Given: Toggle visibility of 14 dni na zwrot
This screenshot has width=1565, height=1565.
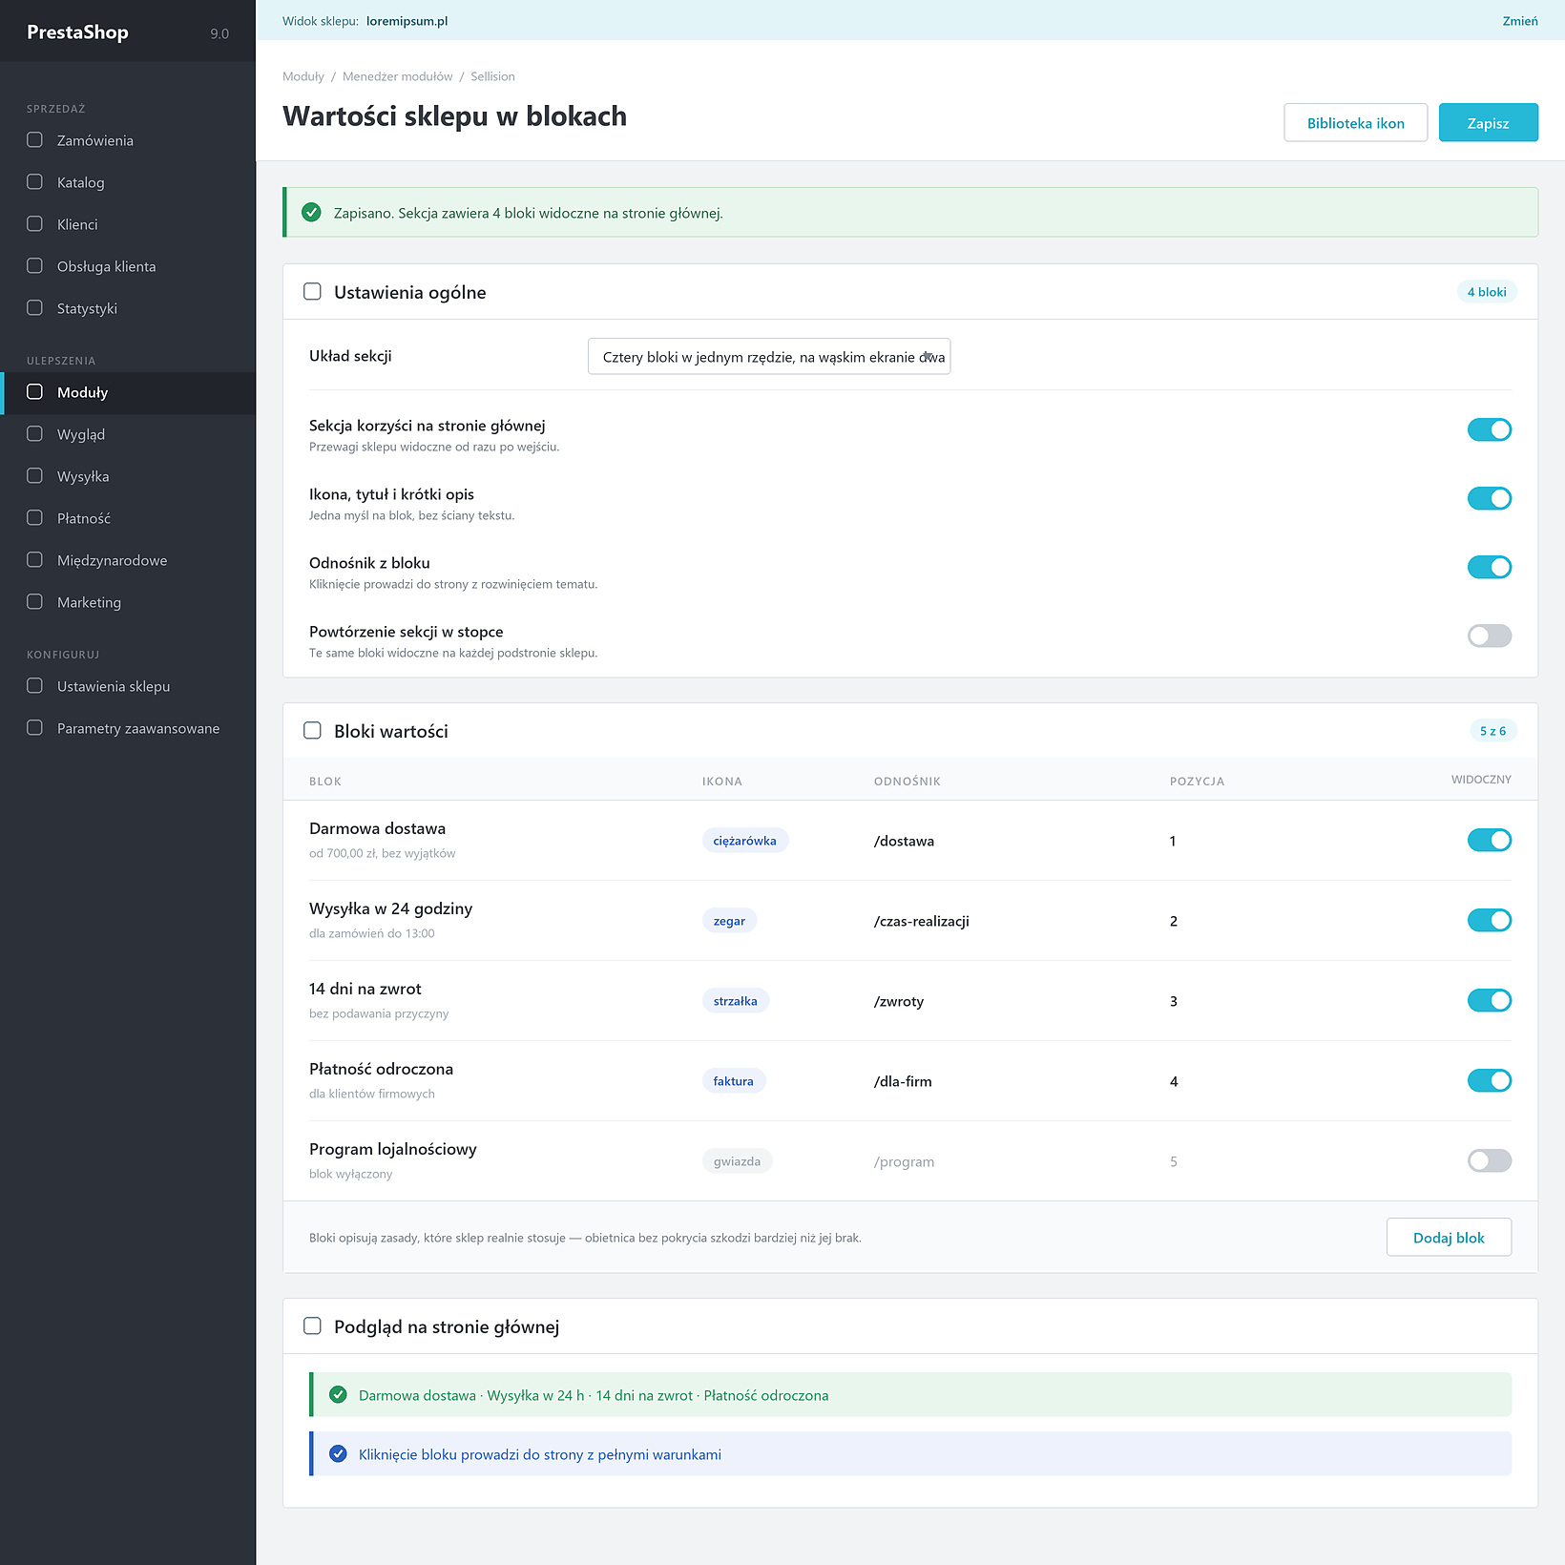Looking at the screenshot, I should (1489, 1001).
